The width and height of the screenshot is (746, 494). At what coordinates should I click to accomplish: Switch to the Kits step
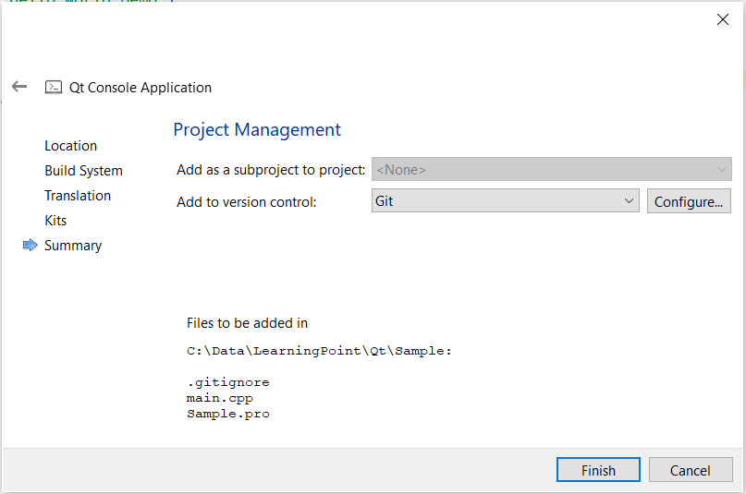point(55,221)
